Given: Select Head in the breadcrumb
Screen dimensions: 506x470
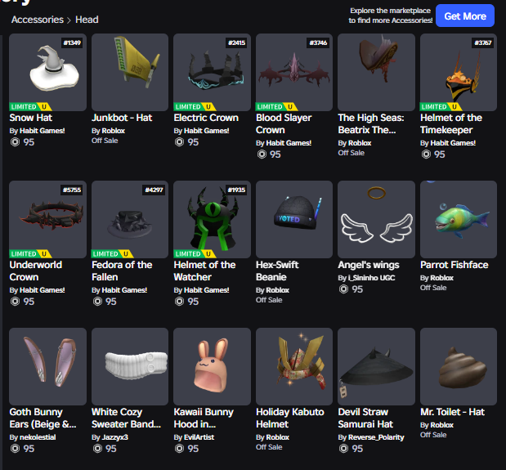Looking at the screenshot, I should point(87,20).
